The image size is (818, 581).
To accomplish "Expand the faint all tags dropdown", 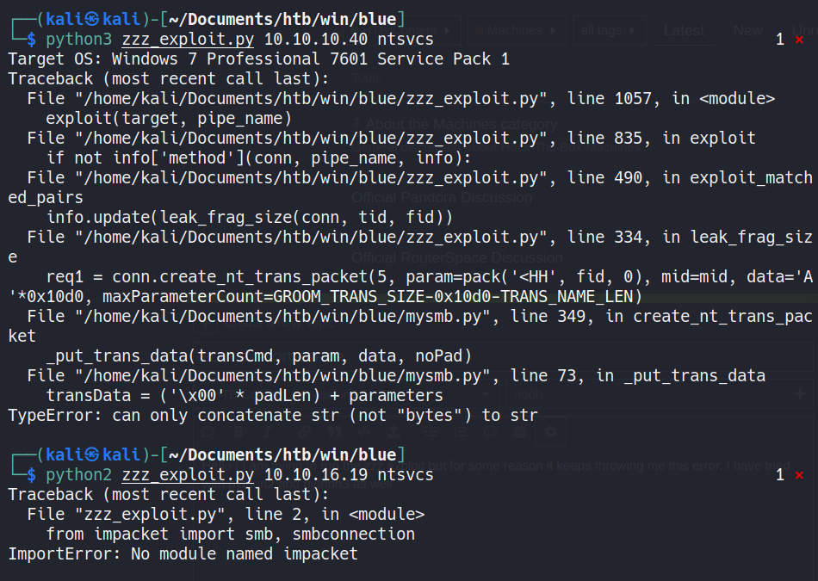I will click(x=608, y=31).
